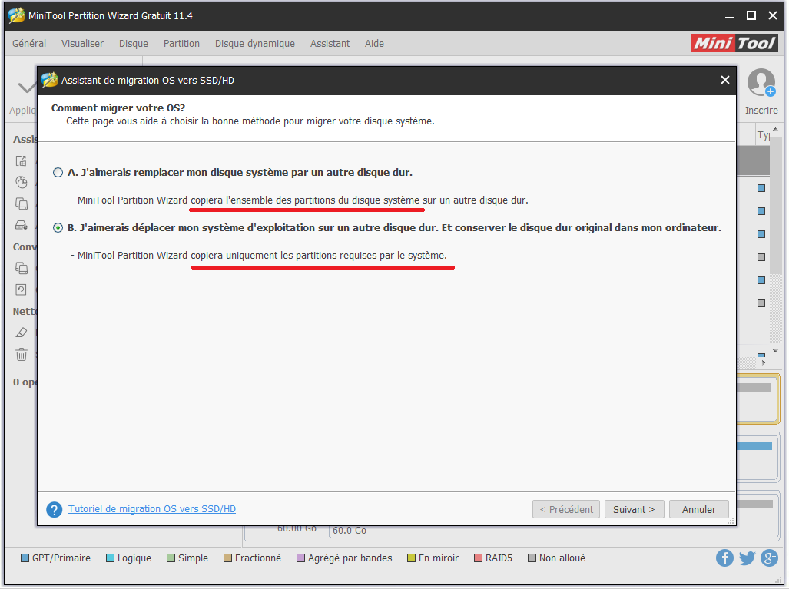789x589 pixels.
Task: Click the MiniTool logo
Action: point(734,43)
